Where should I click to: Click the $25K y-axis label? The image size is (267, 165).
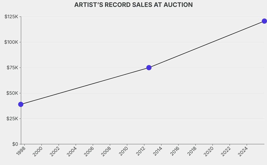[12, 119]
